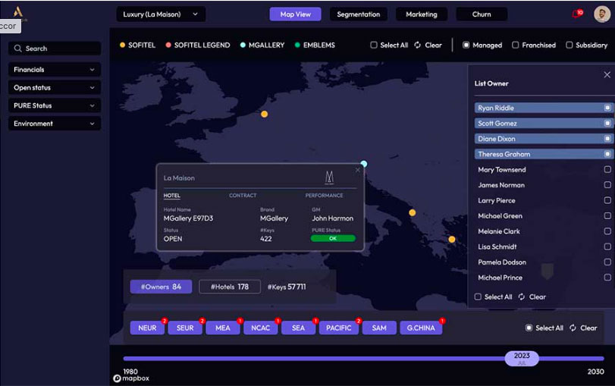Toggle the Managed checkbox
This screenshot has height=386, width=615.
click(x=466, y=45)
